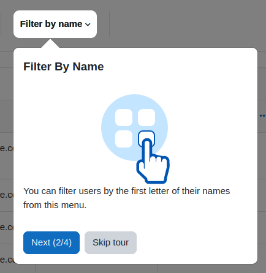Image resolution: width=266 pixels, height=273 pixels.
Task: Click the third truncated email at left edge
Action: (7, 227)
